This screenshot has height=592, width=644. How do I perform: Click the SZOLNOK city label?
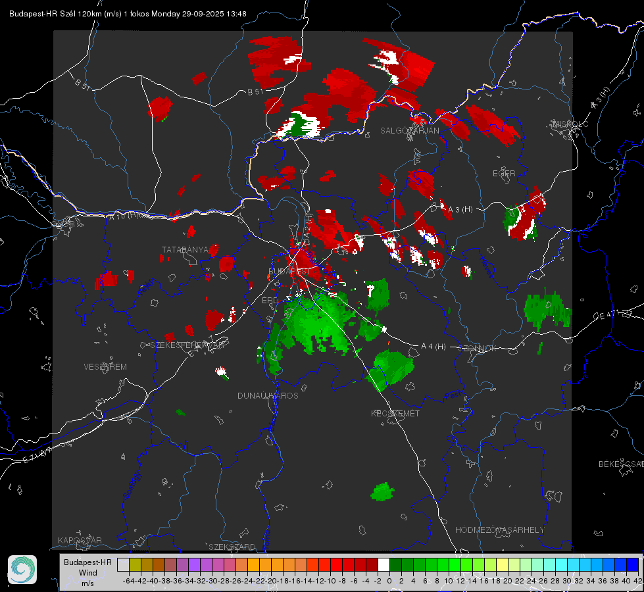(x=478, y=349)
